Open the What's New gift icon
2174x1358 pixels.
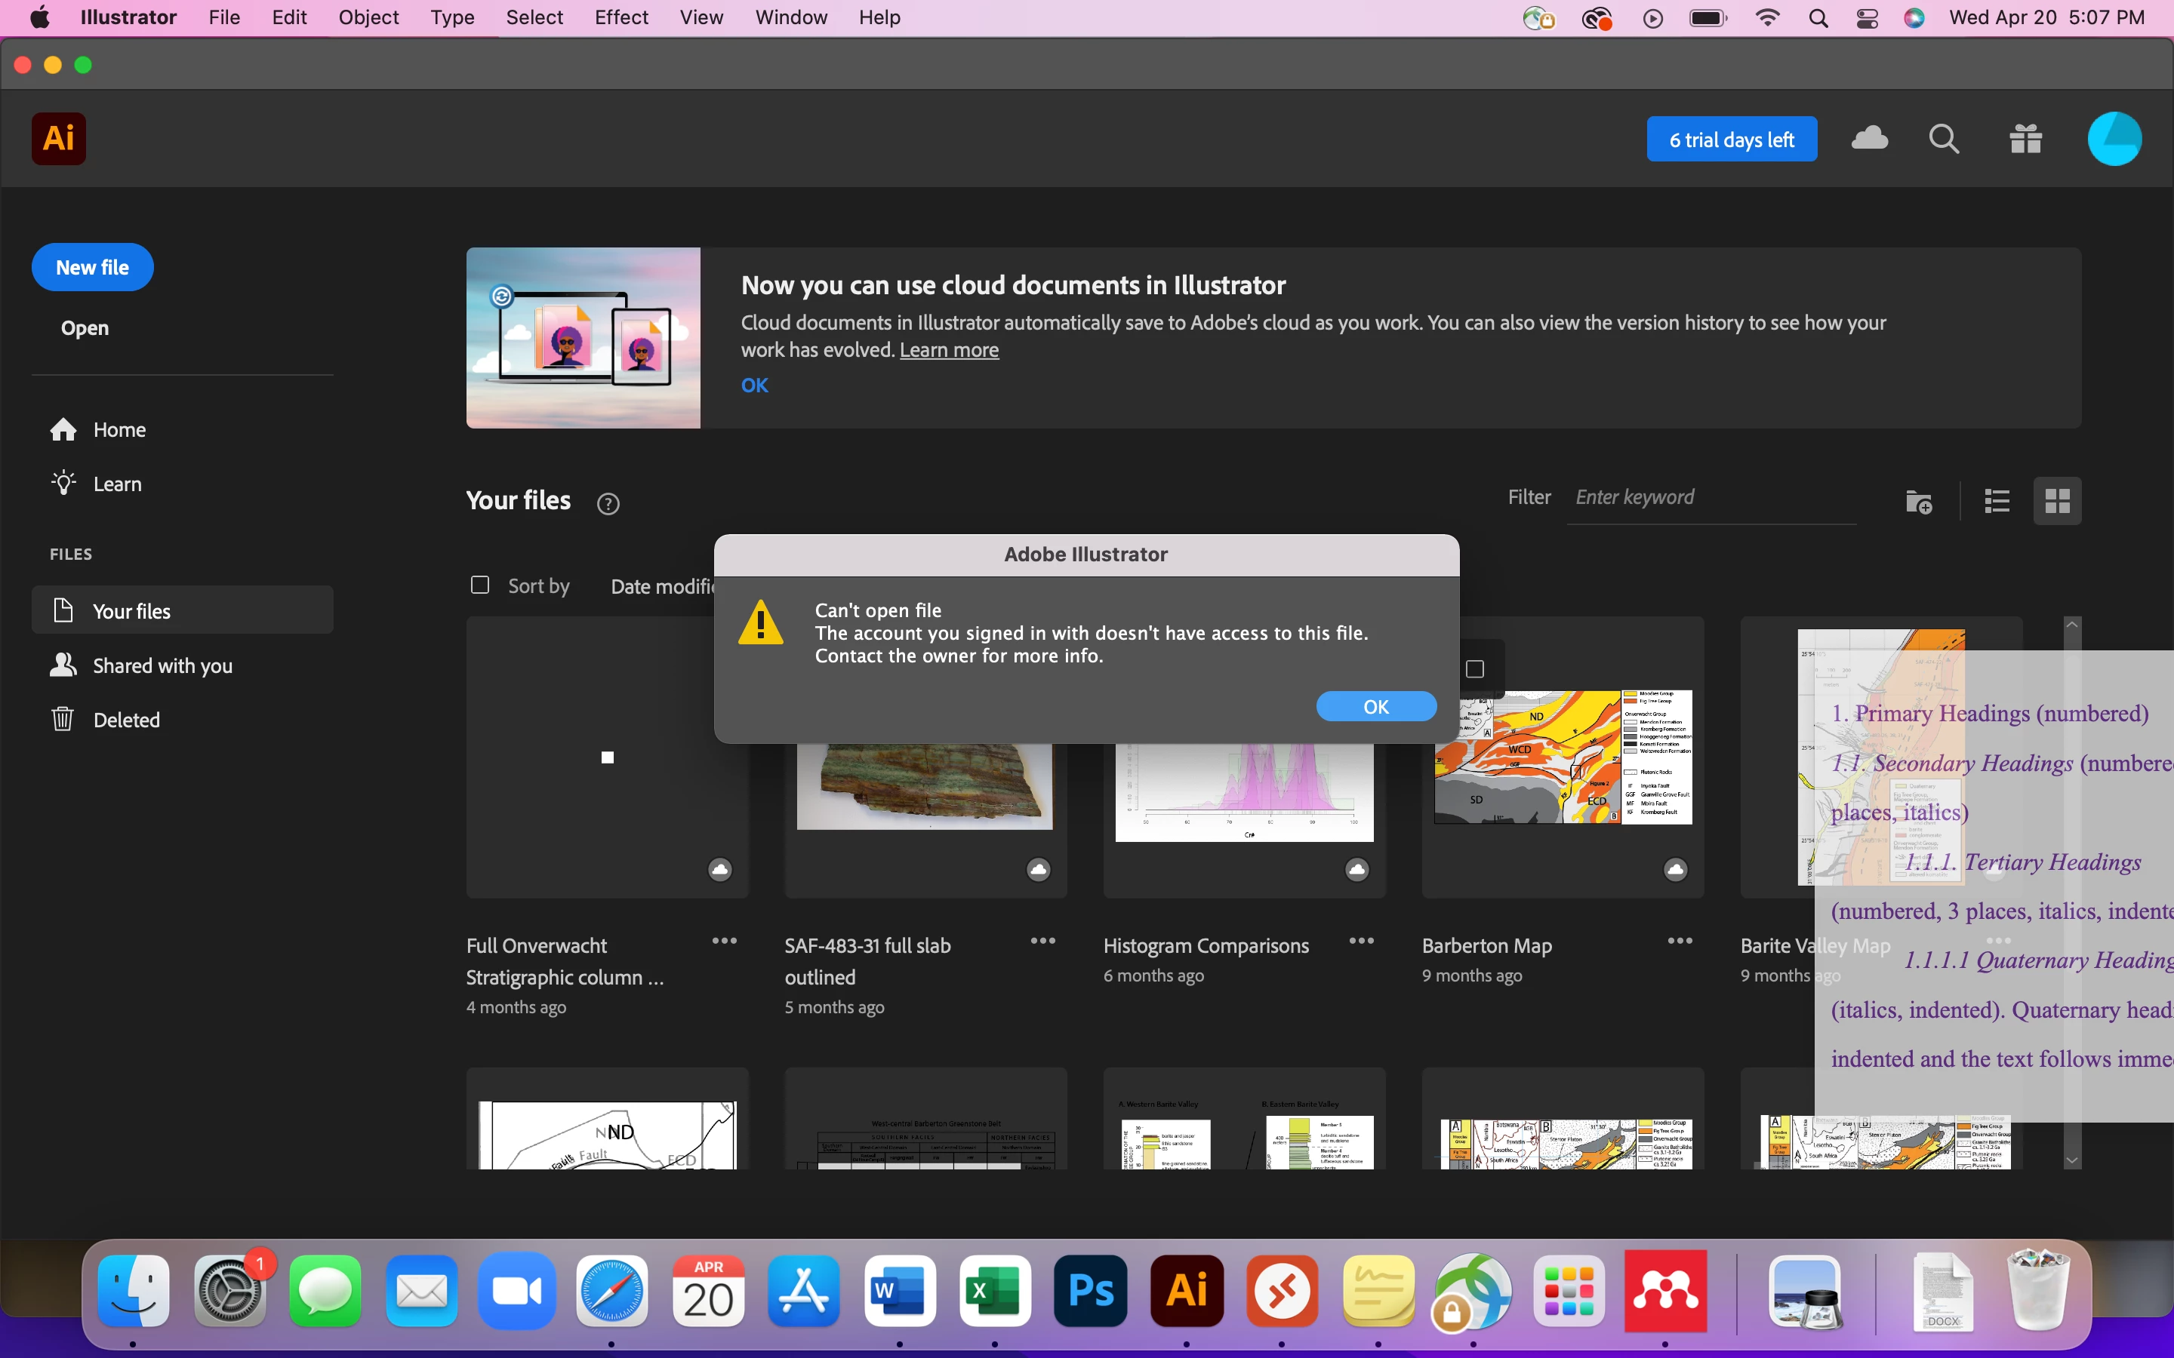pos(2026,140)
